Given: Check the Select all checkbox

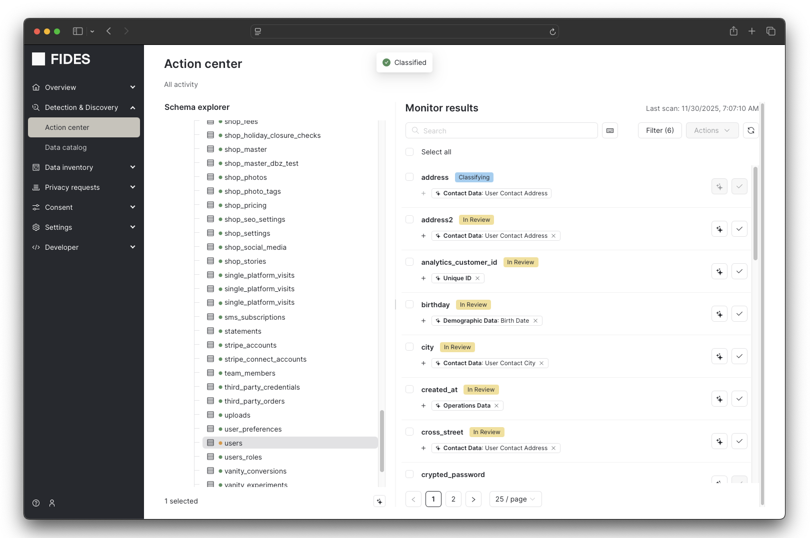Looking at the screenshot, I should pyautogui.click(x=409, y=152).
